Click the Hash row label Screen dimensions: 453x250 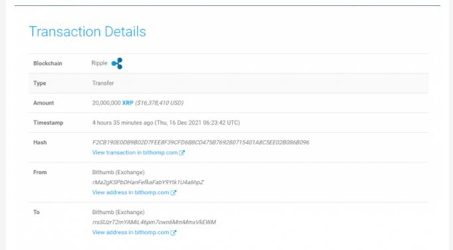(x=40, y=142)
